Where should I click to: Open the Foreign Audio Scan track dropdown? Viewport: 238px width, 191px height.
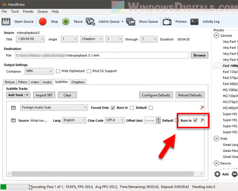(x=54, y=107)
